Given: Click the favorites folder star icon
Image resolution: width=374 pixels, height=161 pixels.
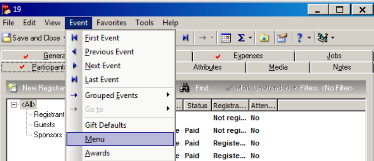Looking at the screenshot, I should pos(264,38).
